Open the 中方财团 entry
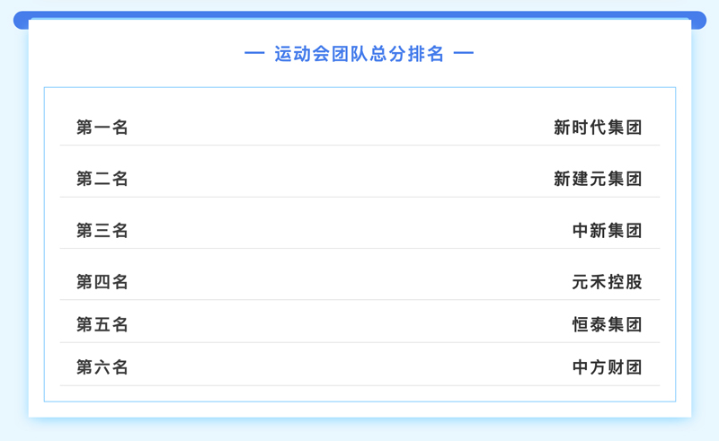Screen dimensions: 719x441 pos(607,367)
